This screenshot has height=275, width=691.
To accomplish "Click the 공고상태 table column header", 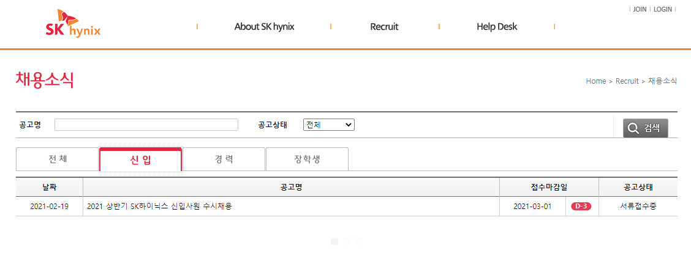I will click(638, 187).
